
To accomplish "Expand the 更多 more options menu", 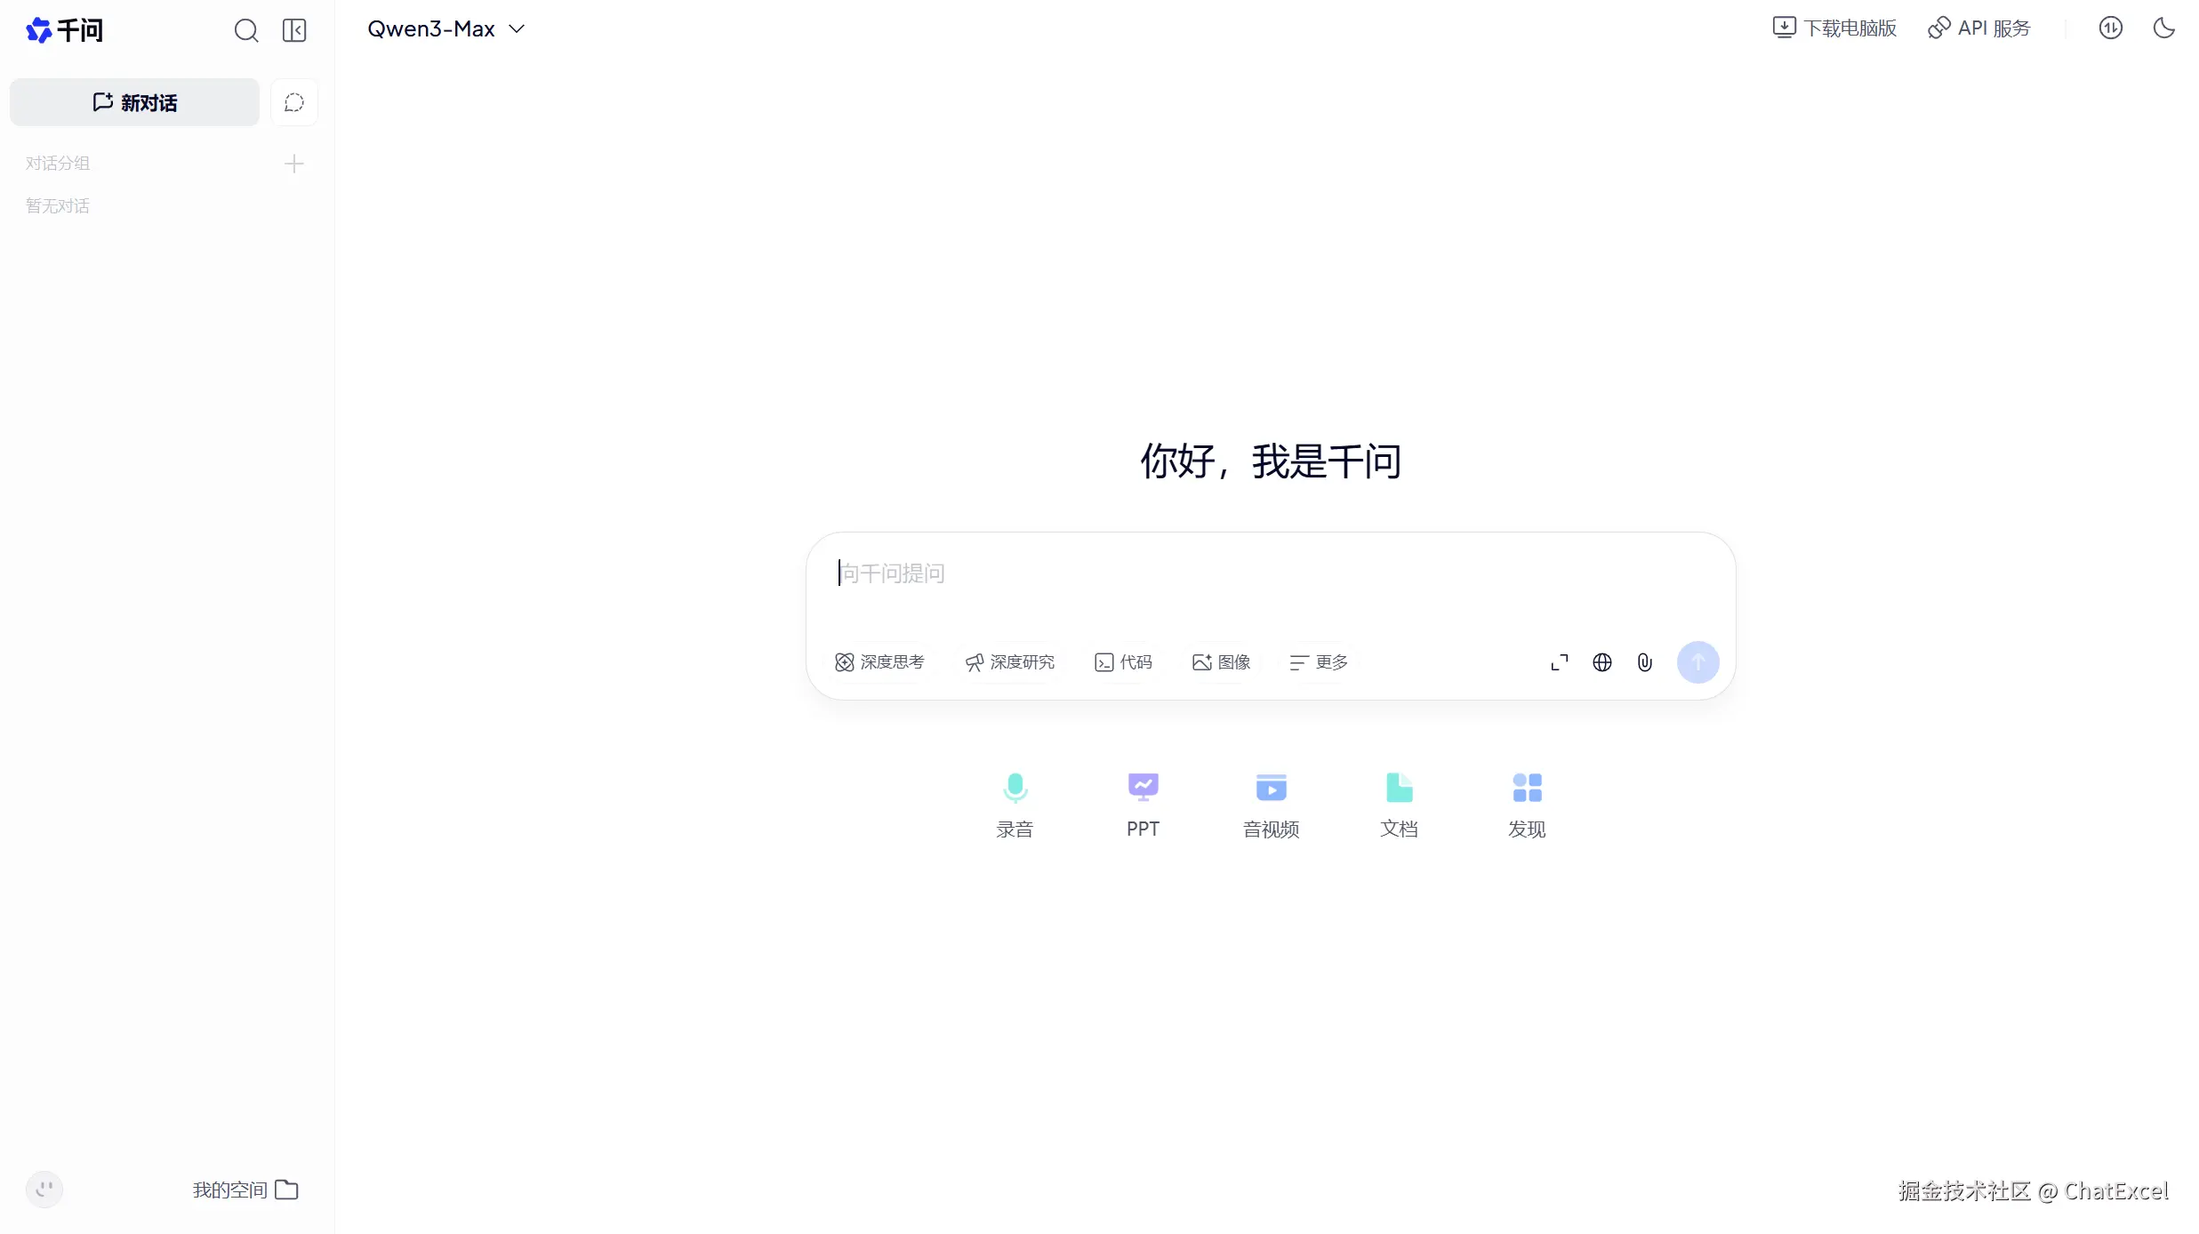I will pyautogui.click(x=1319, y=663).
